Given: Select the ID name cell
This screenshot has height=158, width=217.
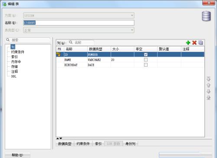Looking at the screenshot, I should tap(76, 55).
